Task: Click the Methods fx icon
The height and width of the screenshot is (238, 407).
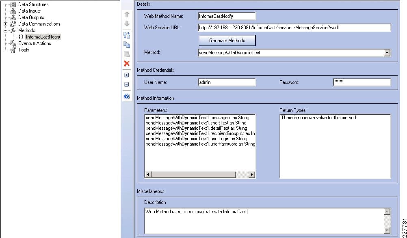Action: pyautogui.click(x=13, y=30)
